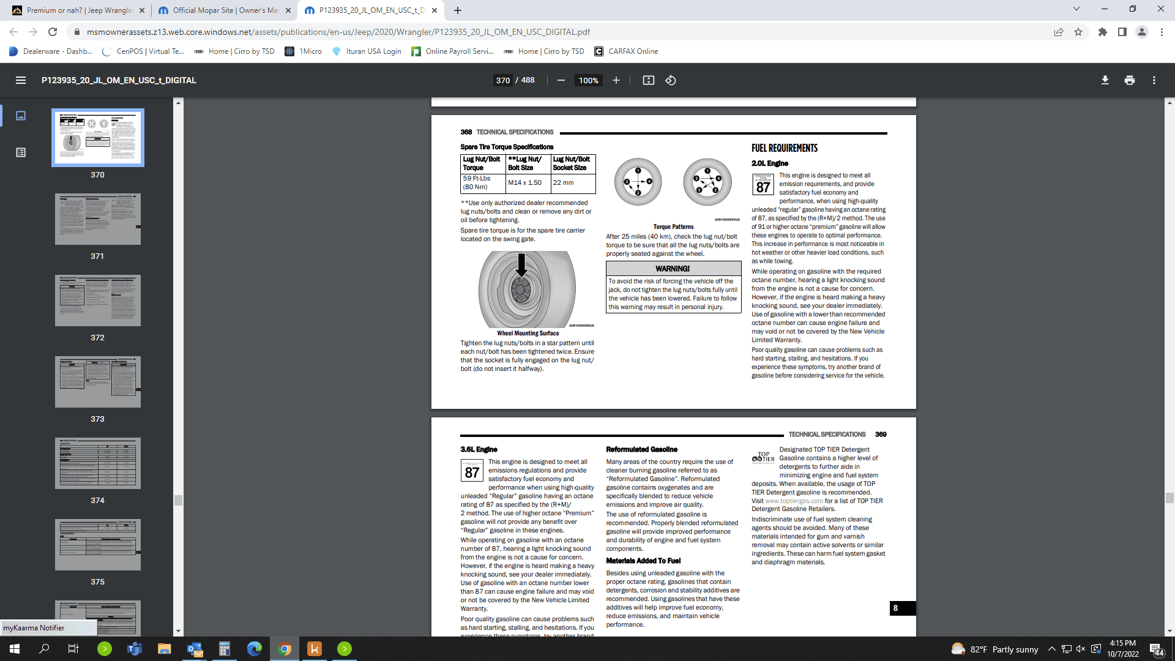Toggle the browser side panel
Screen dimensions: 1175x661
1122,32
